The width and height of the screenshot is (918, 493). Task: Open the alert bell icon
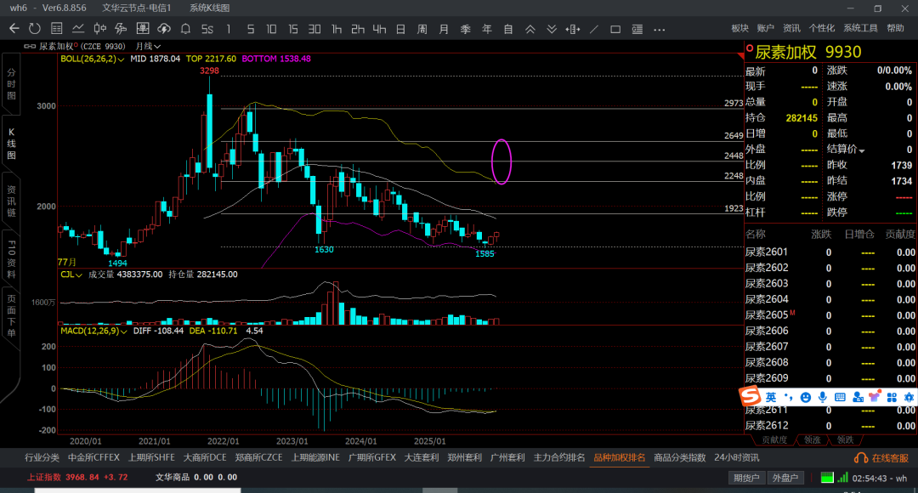(185, 29)
